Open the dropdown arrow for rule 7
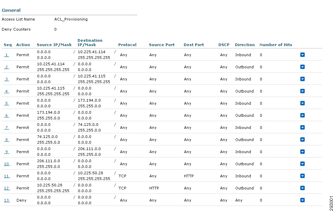333x211 pixels. click(x=302, y=127)
